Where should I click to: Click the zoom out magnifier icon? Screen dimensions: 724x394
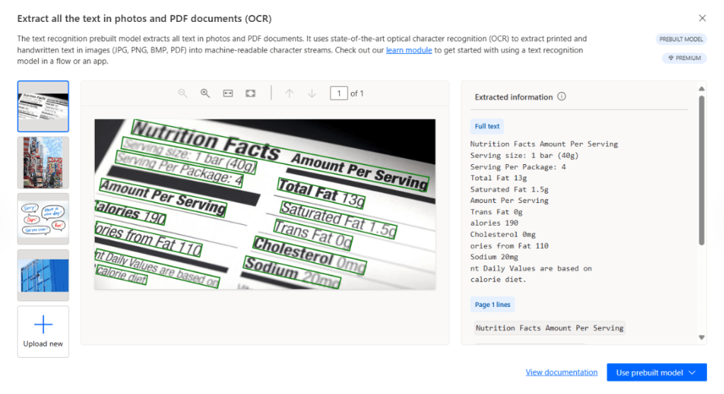point(183,93)
